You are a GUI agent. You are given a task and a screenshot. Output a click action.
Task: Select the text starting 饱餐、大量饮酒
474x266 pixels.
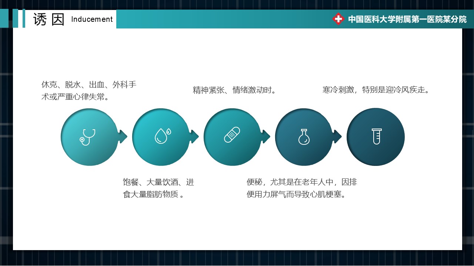tap(158, 188)
